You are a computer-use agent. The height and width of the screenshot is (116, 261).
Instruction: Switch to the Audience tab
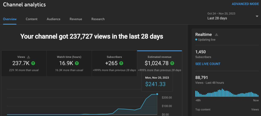(x=54, y=19)
